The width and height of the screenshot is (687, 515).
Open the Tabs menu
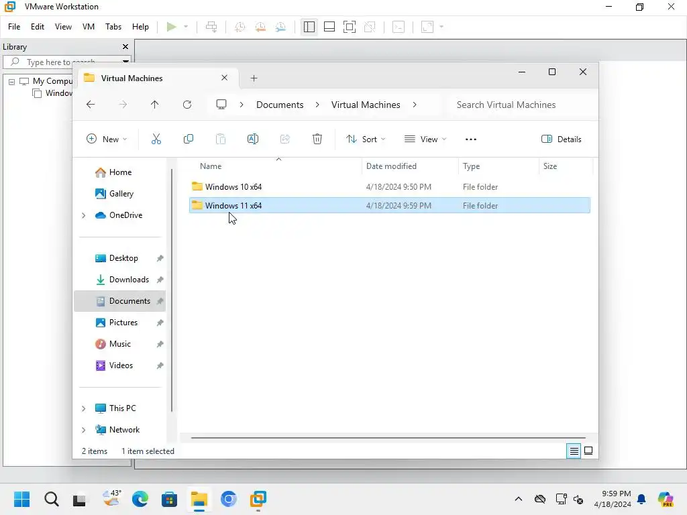113,27
